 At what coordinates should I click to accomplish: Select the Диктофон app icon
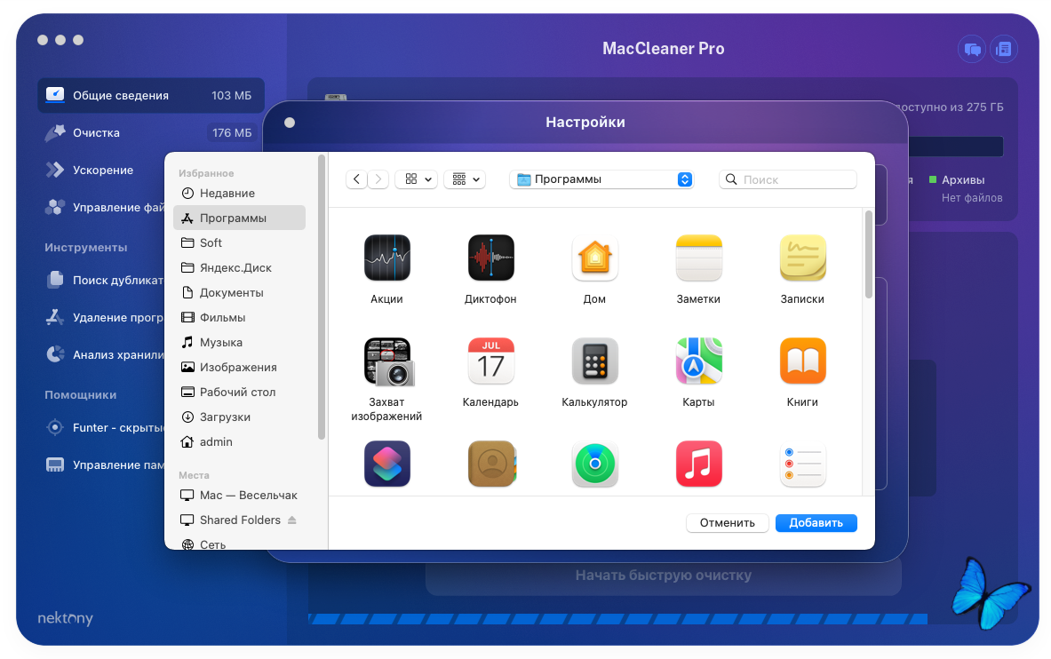coord(490,258)
